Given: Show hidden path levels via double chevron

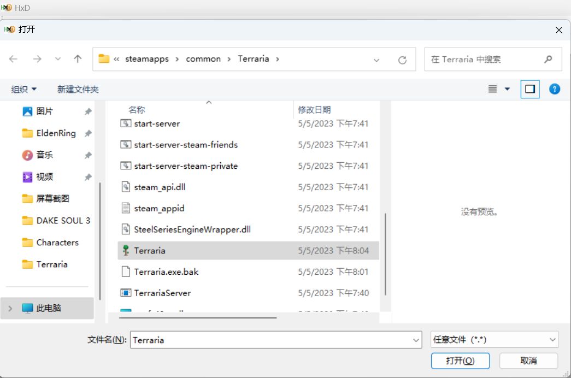Looking at the screenshot, I should pos(116,59).
